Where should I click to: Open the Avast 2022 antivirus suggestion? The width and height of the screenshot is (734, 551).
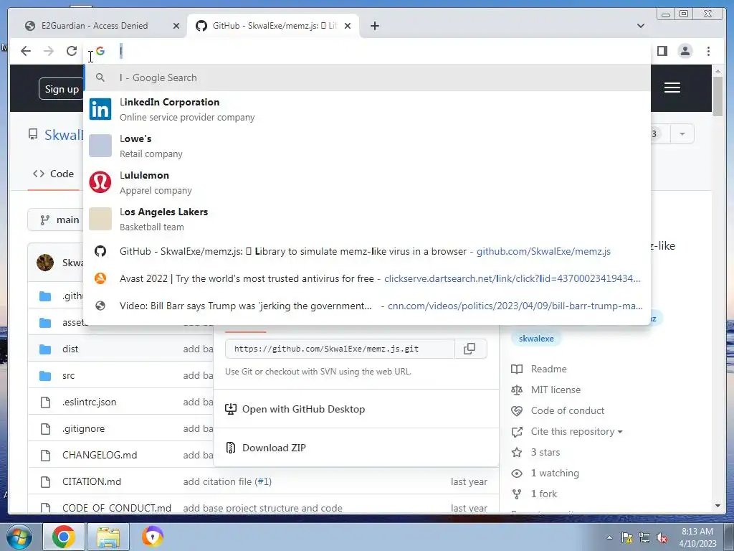pyautogui.click(x=368, y=278)
